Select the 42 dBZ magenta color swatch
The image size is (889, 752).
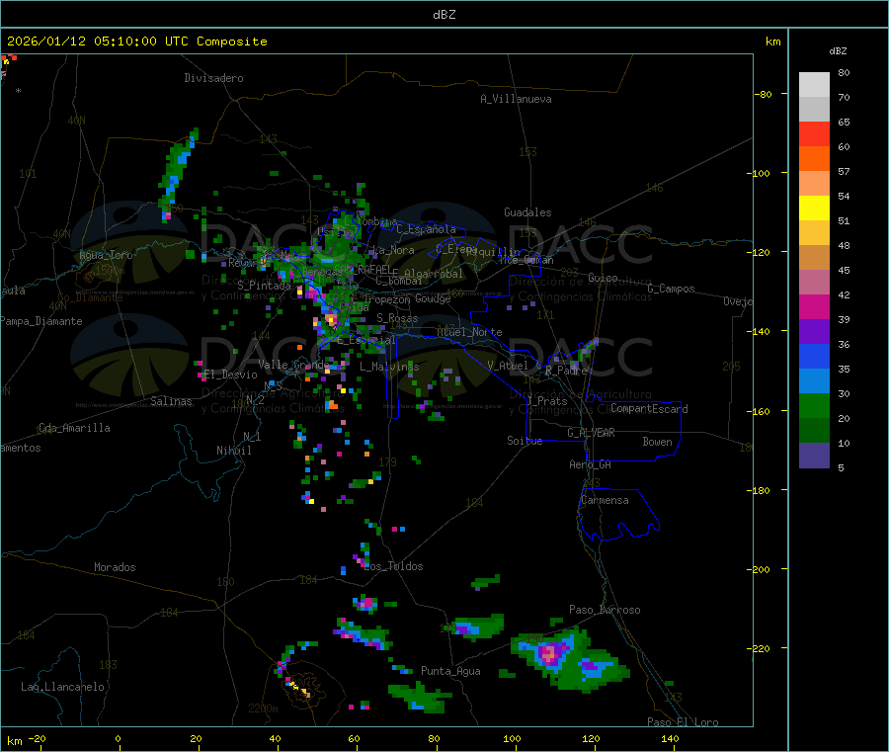tap(814, 306)
